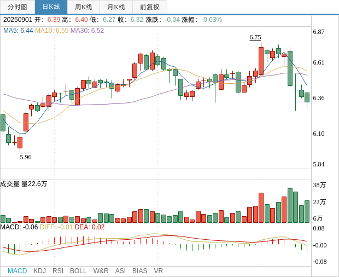Image resolution: width=339 pixels, height=277 pixels.
Task: Click the 6.75 high price marker
Action: [x=255, y=37]
